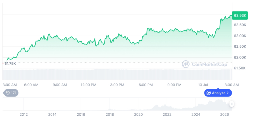Open the 171 history events badge
Viewport: 253px width, 118px height.
pos(11,93)
